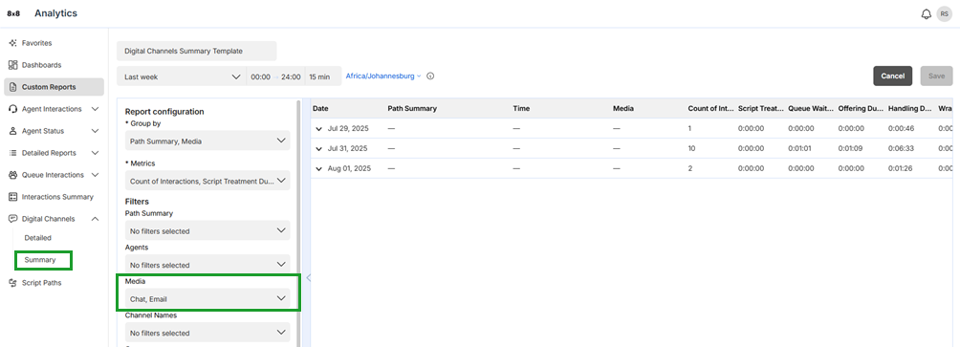This screenshot has height=347, width=960.
Task: Click the 0:00:46 handling duration cell
Action: (901, 129)
